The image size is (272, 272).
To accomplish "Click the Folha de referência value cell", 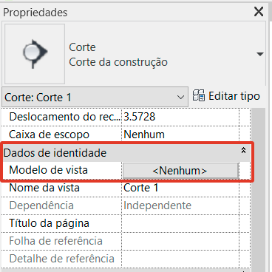I will (x=180, y=241).
